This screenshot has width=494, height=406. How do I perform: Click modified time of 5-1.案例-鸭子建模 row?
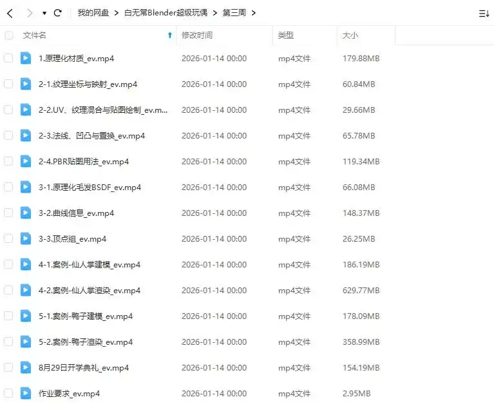click(214, 316)
